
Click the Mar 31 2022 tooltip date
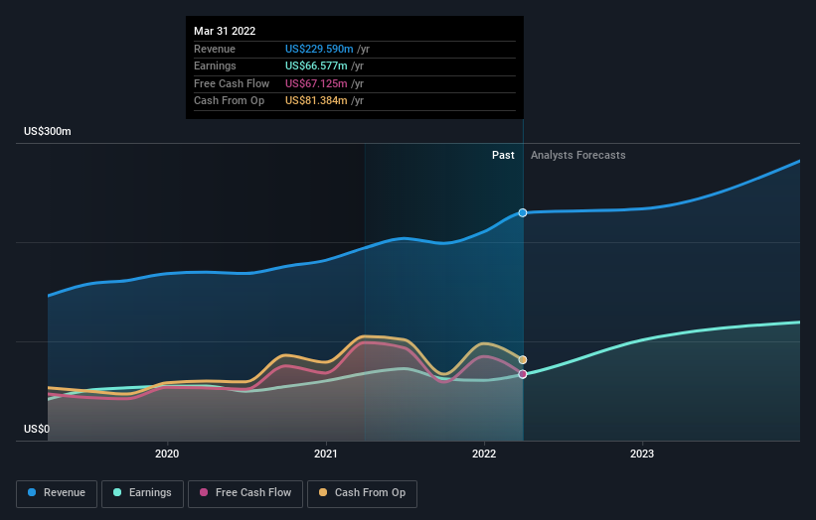coord(225,31)
